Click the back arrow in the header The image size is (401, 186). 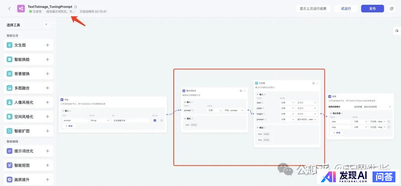coord(9,9)
